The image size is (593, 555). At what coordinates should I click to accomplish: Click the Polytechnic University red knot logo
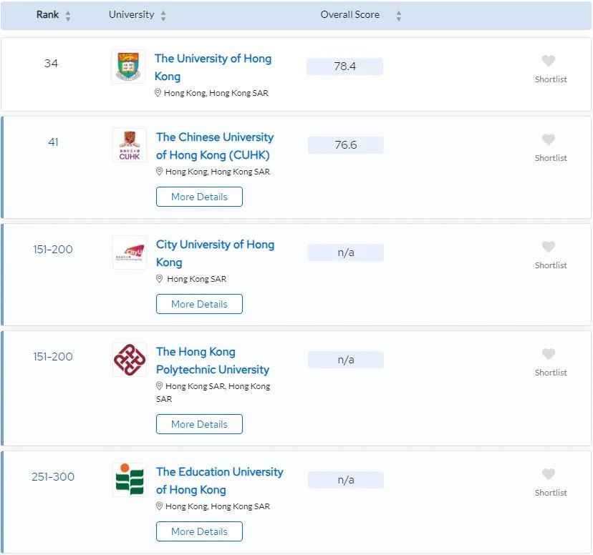130,360
